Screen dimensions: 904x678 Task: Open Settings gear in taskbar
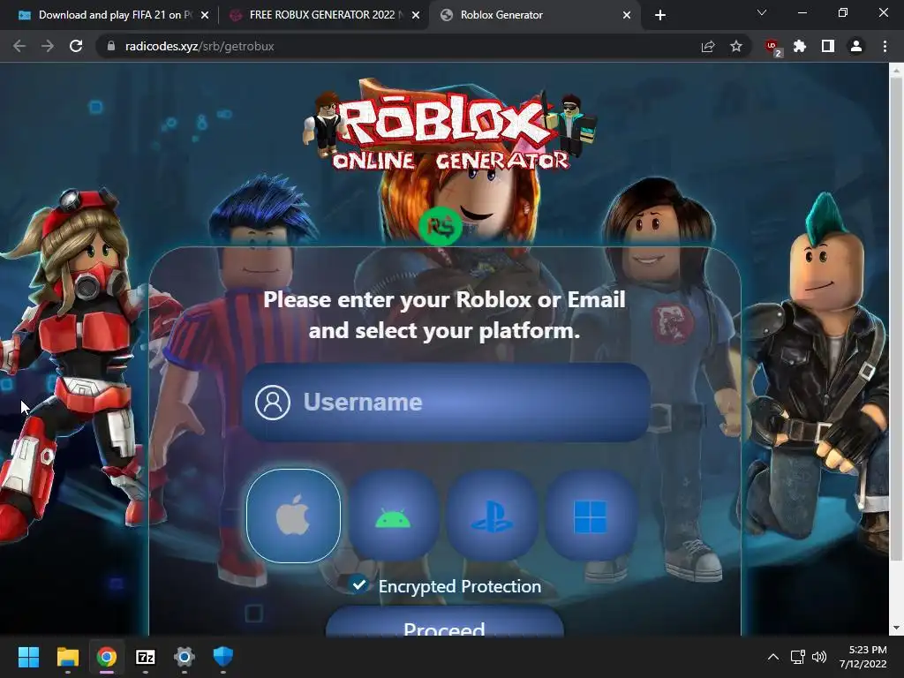click(185, 657)
